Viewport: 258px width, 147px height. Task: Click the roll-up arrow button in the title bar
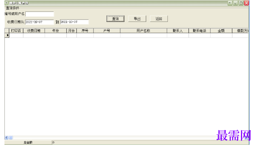(x=230, y=3)
